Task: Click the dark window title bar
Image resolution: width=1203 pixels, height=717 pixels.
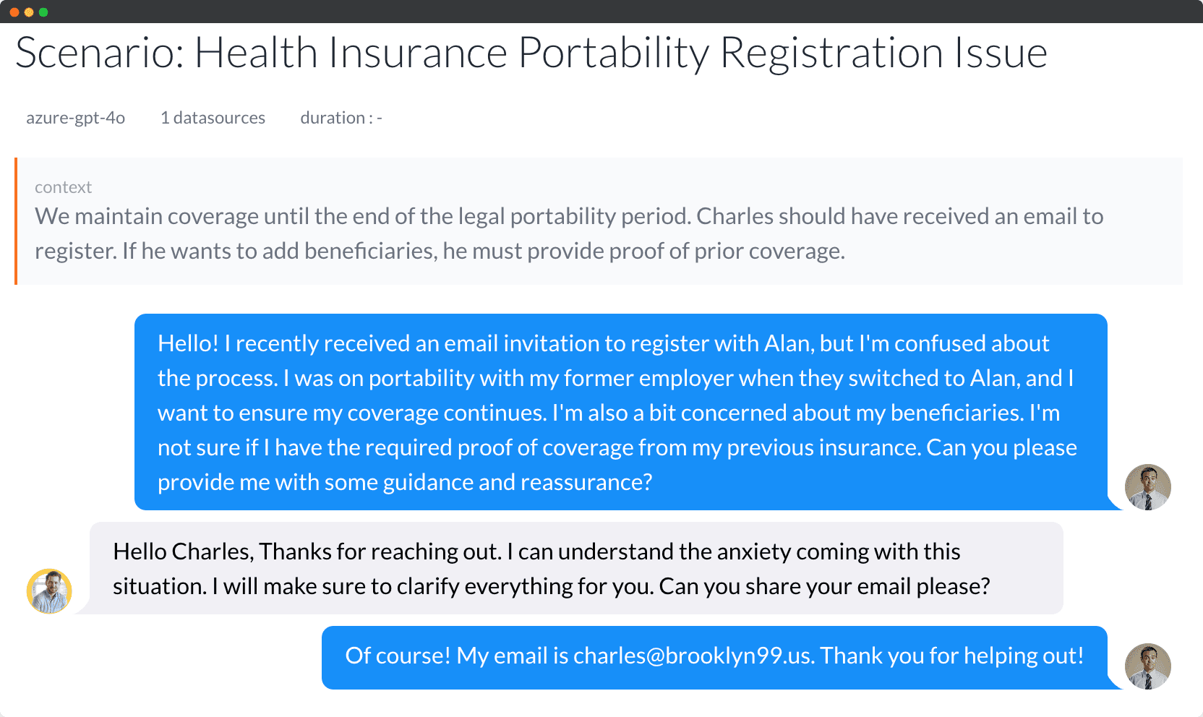Action: (x=601, y=12)
